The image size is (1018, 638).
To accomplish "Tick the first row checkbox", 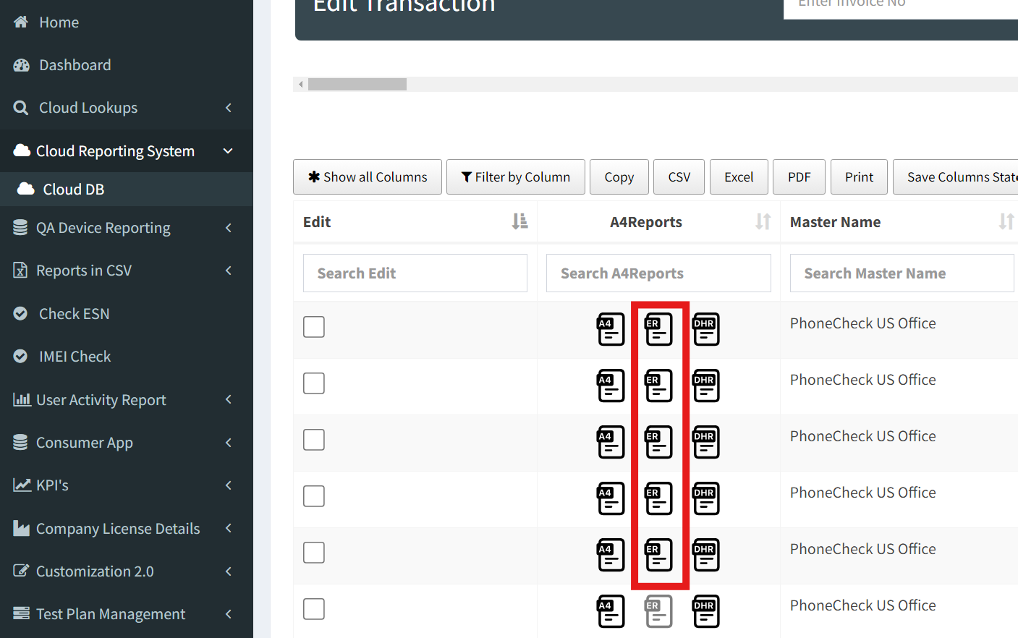I will tap(314, 327).
